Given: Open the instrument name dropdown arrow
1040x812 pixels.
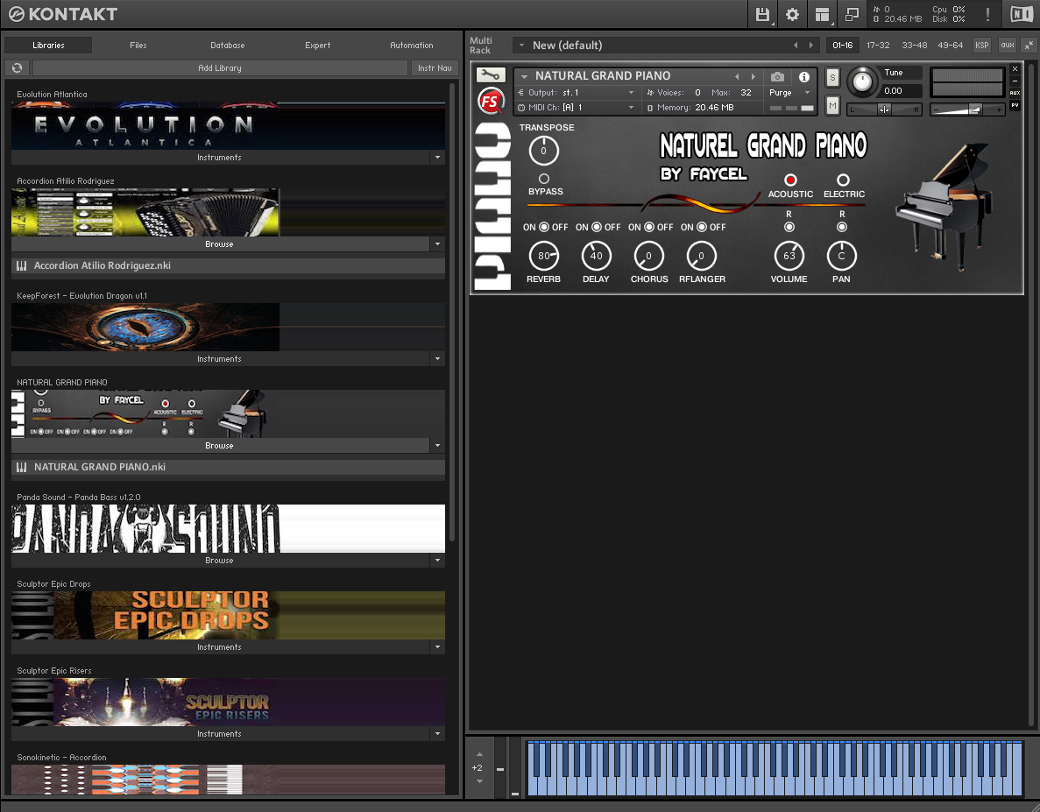Looking at the screenshot, I should click(524, 76).
